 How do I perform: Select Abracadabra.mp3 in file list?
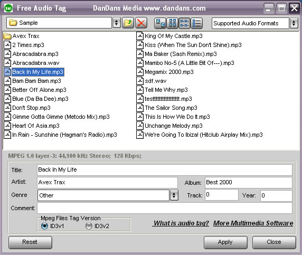tap(35, 54)
